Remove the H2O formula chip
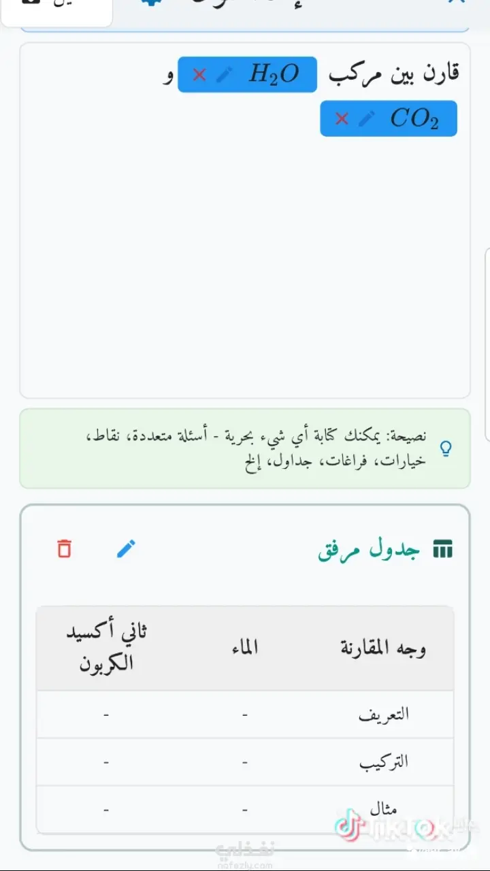Image resolution: width=490 pixels, height=871 pixels. (199, 75)
